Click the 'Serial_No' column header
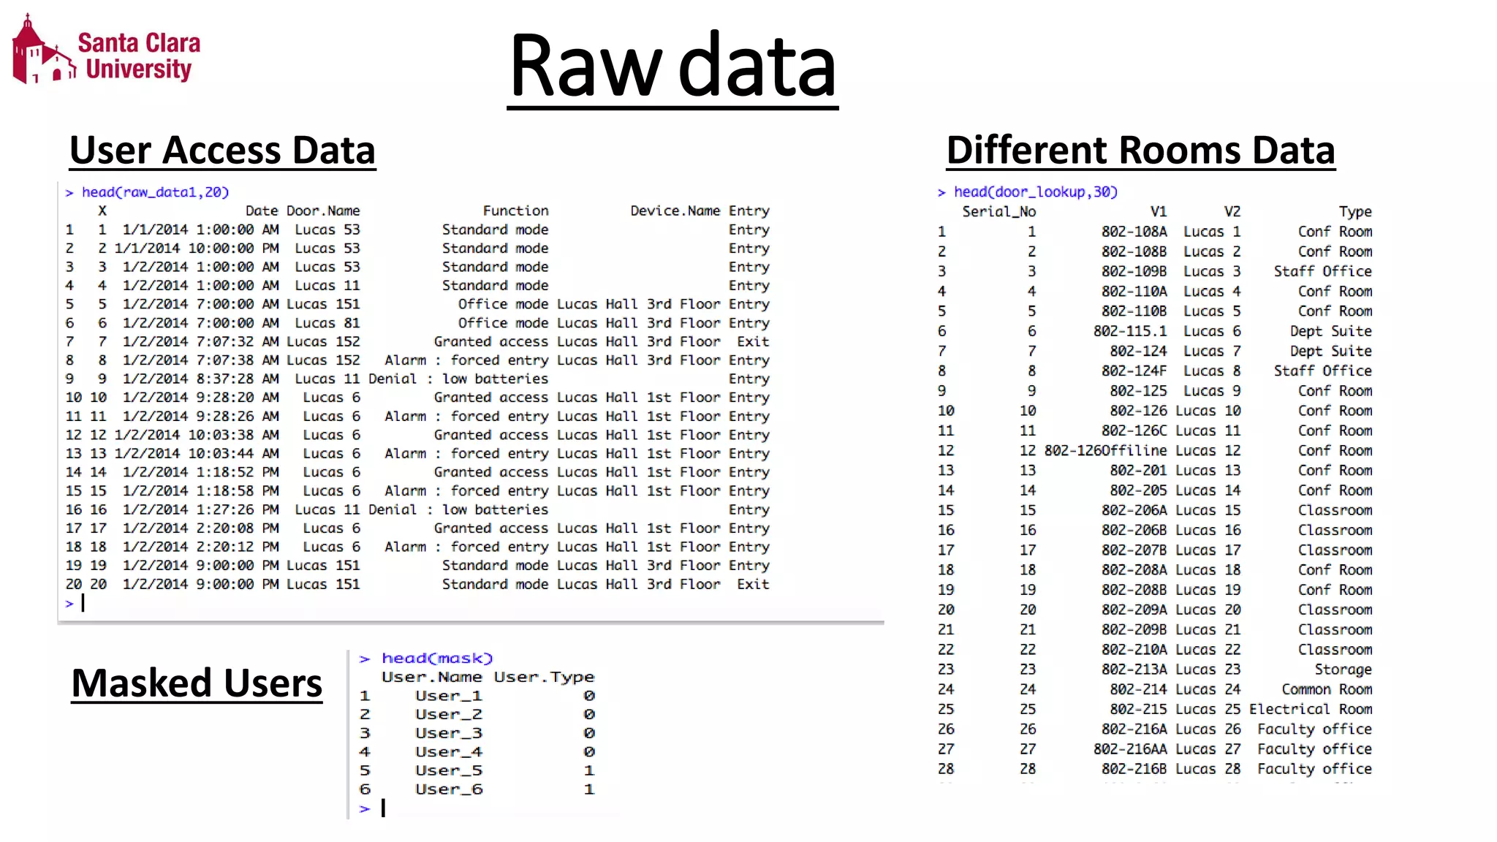 click(x=999, y=212)
